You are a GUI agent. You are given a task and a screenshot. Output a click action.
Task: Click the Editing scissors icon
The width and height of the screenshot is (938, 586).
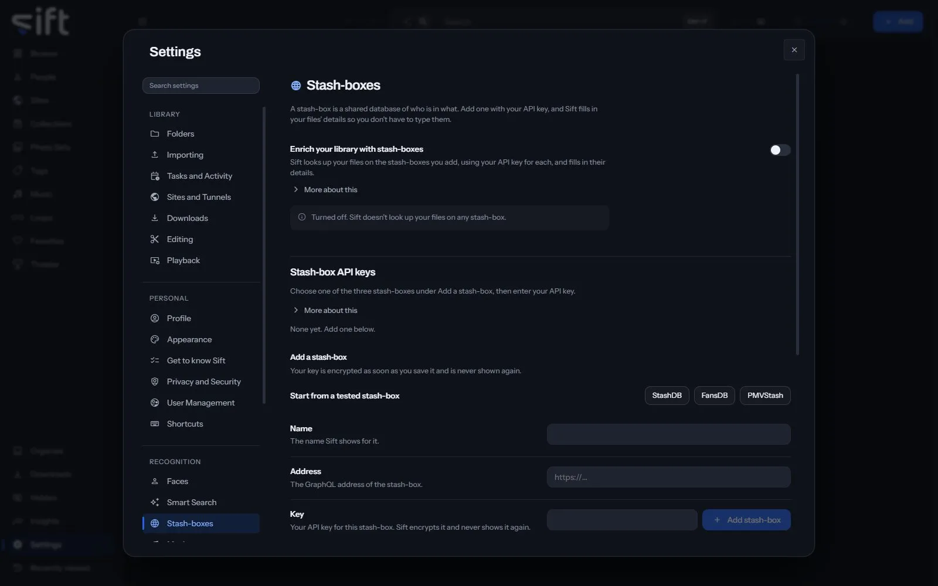(x=155, y=239)
